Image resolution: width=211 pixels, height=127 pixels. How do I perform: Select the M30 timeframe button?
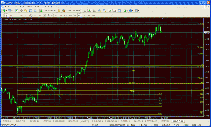(70, 15)
